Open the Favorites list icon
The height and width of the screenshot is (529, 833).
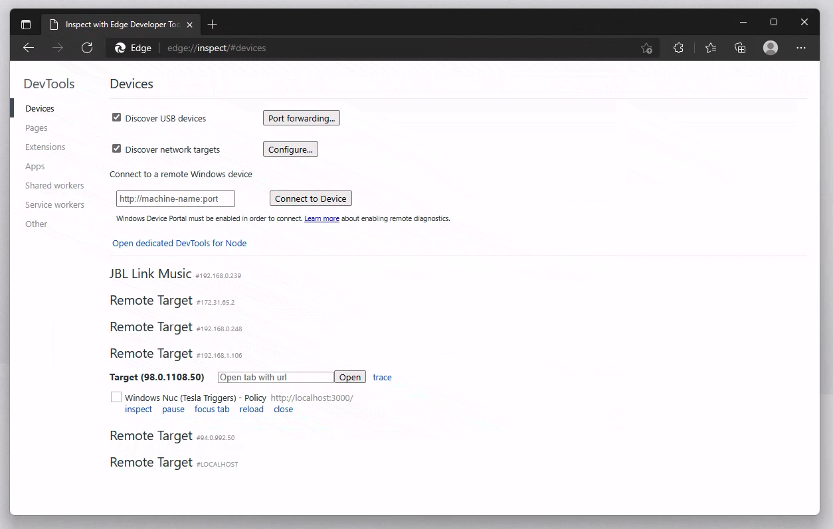click(x=711, y=48)
